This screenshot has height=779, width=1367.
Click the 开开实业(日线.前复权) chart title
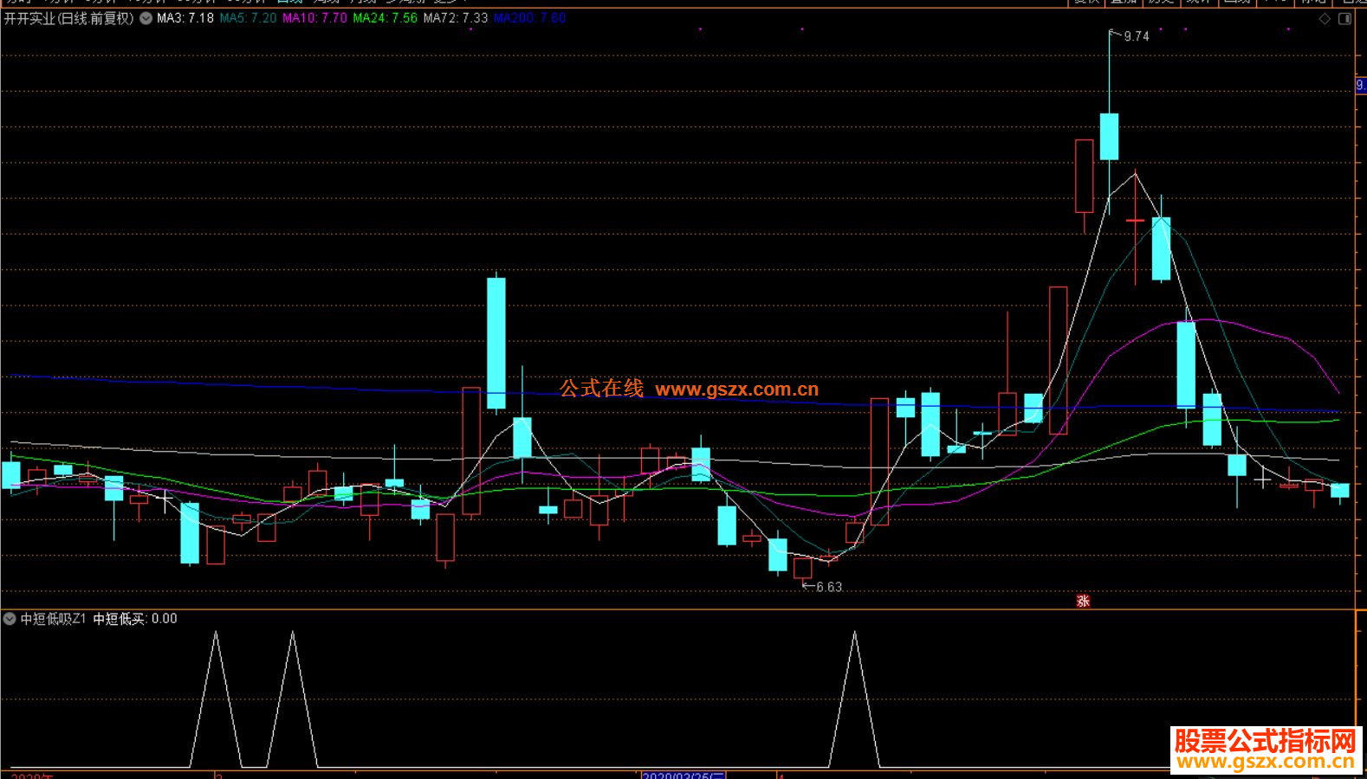click(69, 18)
